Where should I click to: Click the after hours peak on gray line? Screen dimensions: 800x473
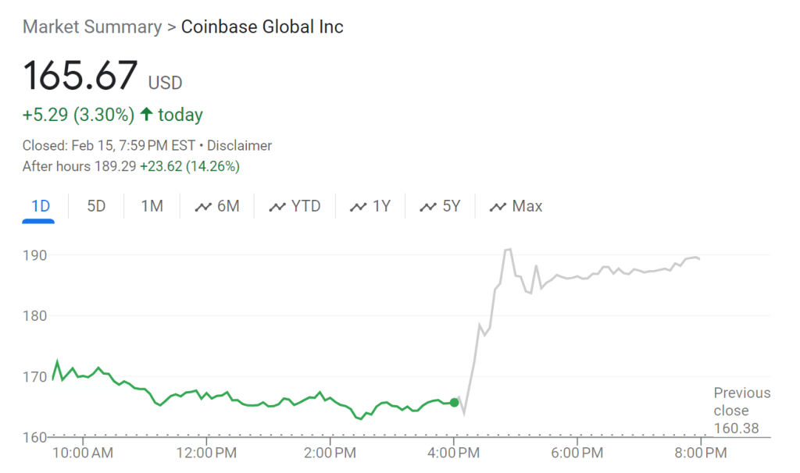[x=508, y=249]
